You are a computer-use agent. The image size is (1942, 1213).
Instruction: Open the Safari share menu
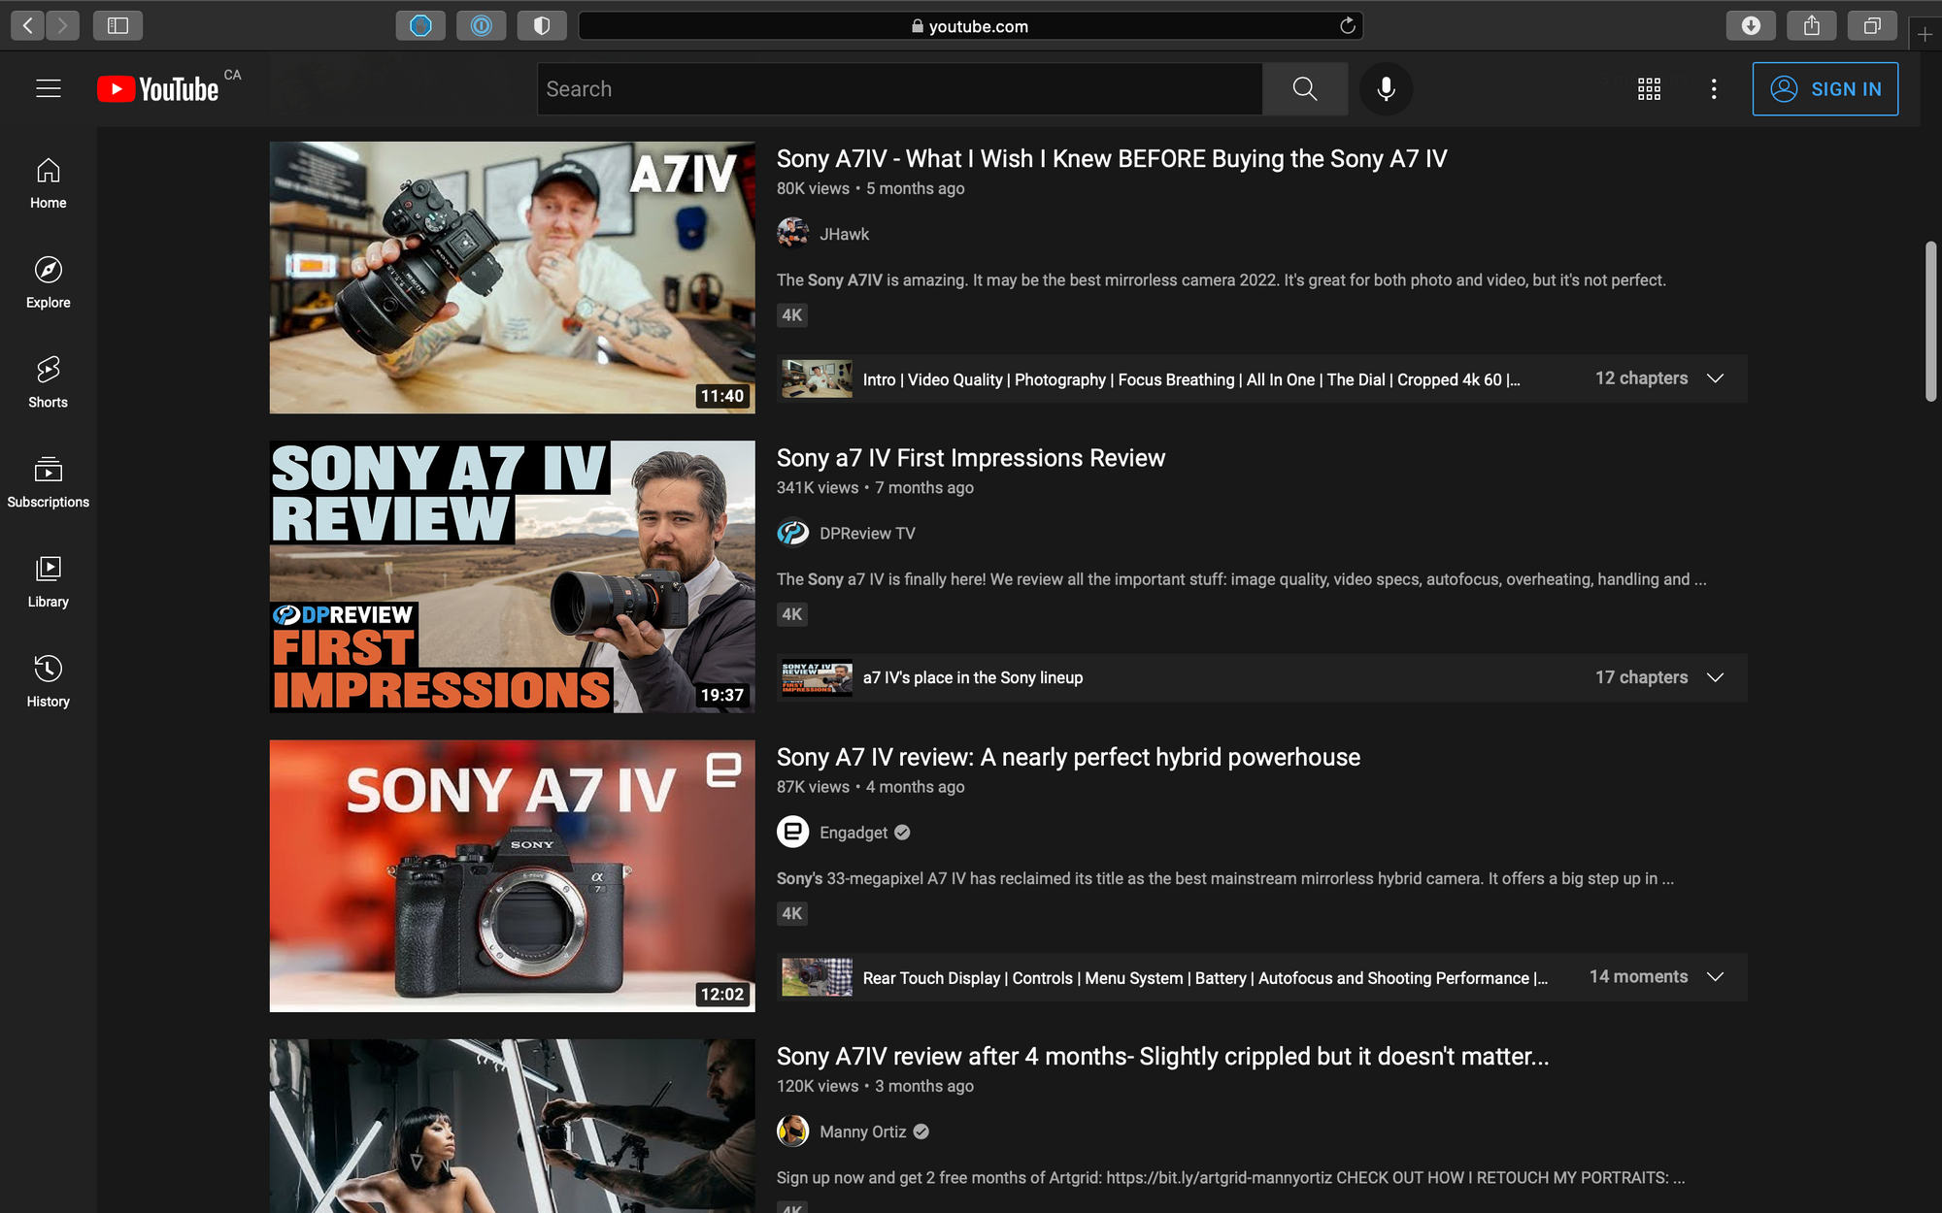pyautogui.click(x=1812, y=25)
